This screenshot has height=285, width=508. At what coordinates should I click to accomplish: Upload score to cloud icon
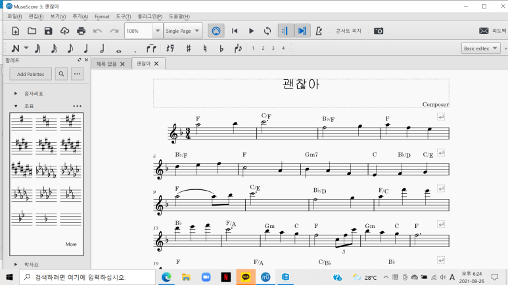point(65,31)
